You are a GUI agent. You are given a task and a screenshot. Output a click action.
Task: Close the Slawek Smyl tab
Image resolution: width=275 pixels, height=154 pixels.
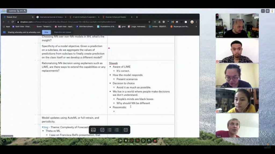(x=32, y=17)
